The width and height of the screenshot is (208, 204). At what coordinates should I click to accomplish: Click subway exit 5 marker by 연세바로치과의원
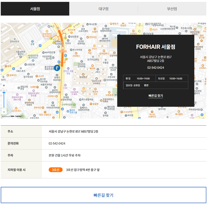54,43
